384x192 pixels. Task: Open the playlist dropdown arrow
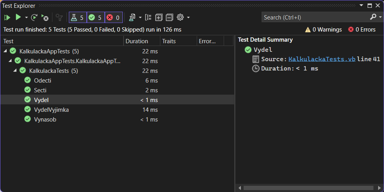point(140,18)
